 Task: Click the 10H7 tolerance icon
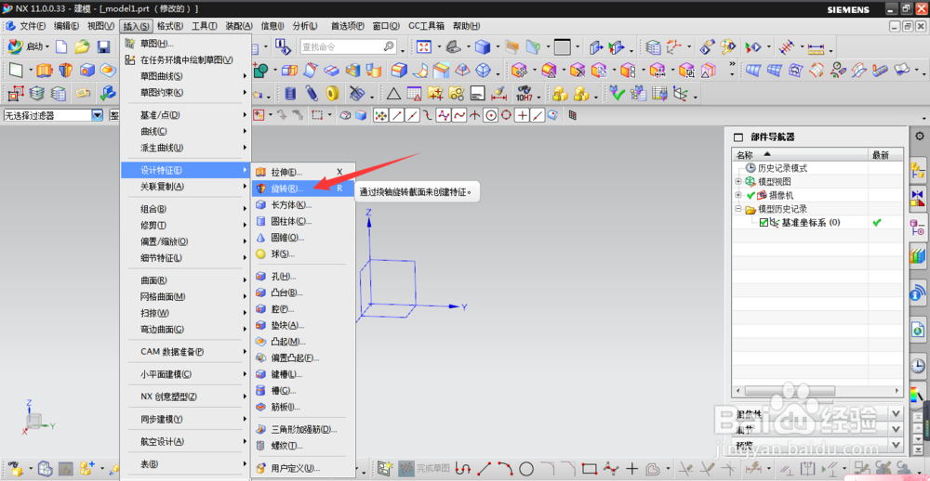pos(524,93)
